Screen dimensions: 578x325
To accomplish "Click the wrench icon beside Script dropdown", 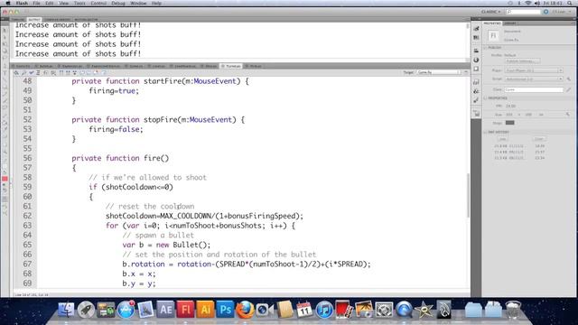I will click(x=568, y=79).
